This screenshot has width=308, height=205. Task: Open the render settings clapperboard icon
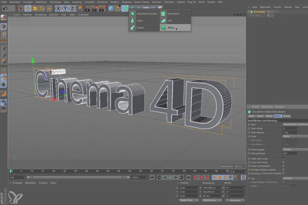coord(102,8)
